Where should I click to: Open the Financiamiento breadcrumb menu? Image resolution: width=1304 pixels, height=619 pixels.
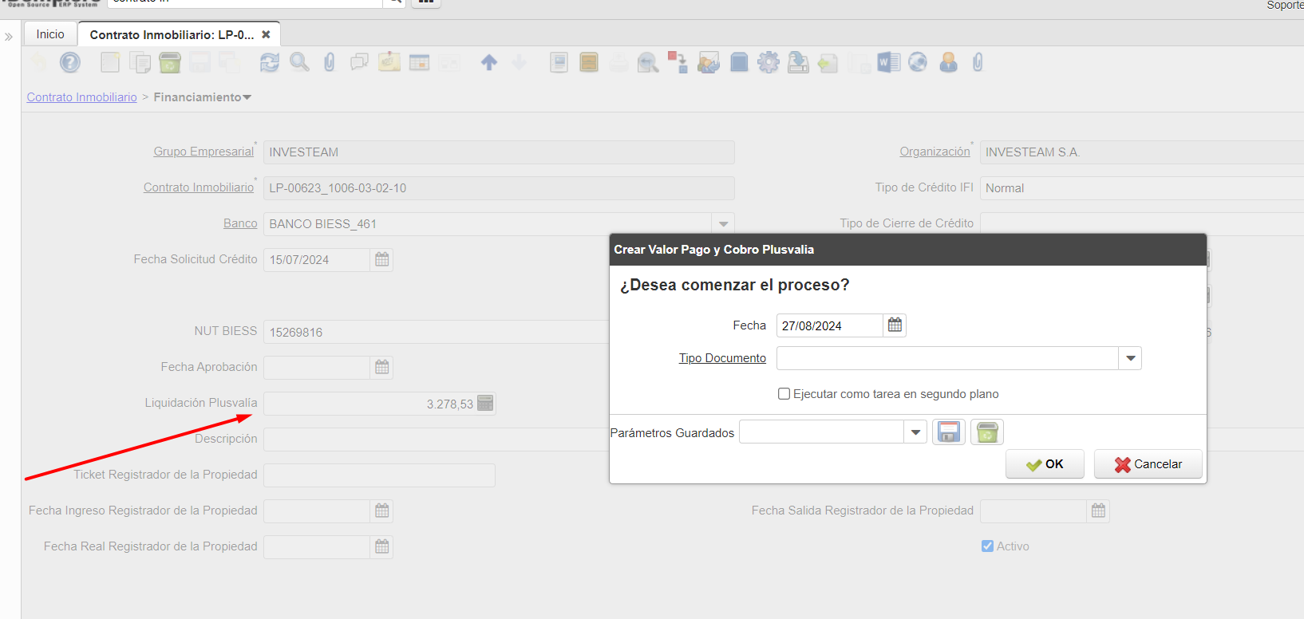coord(203,97)
